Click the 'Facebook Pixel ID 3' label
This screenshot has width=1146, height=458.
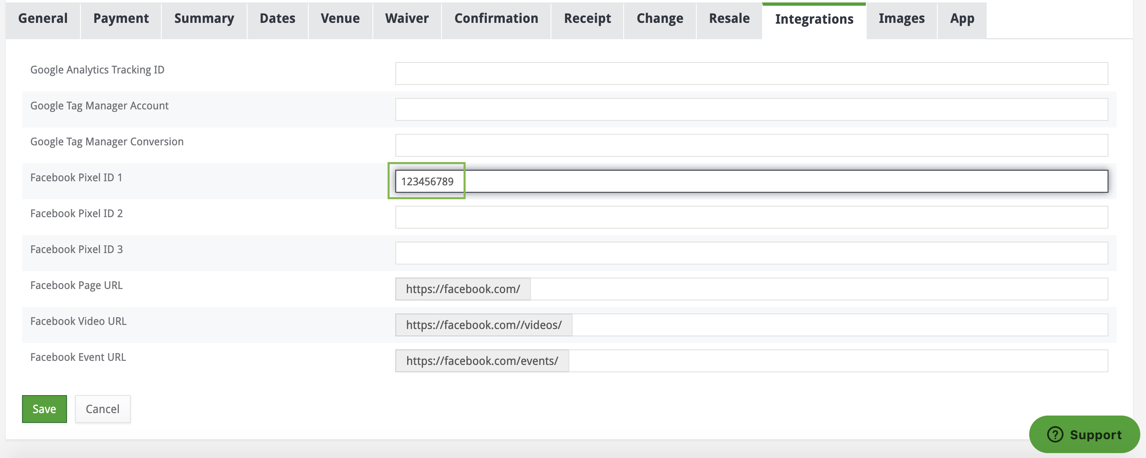(x=76, y=249)
